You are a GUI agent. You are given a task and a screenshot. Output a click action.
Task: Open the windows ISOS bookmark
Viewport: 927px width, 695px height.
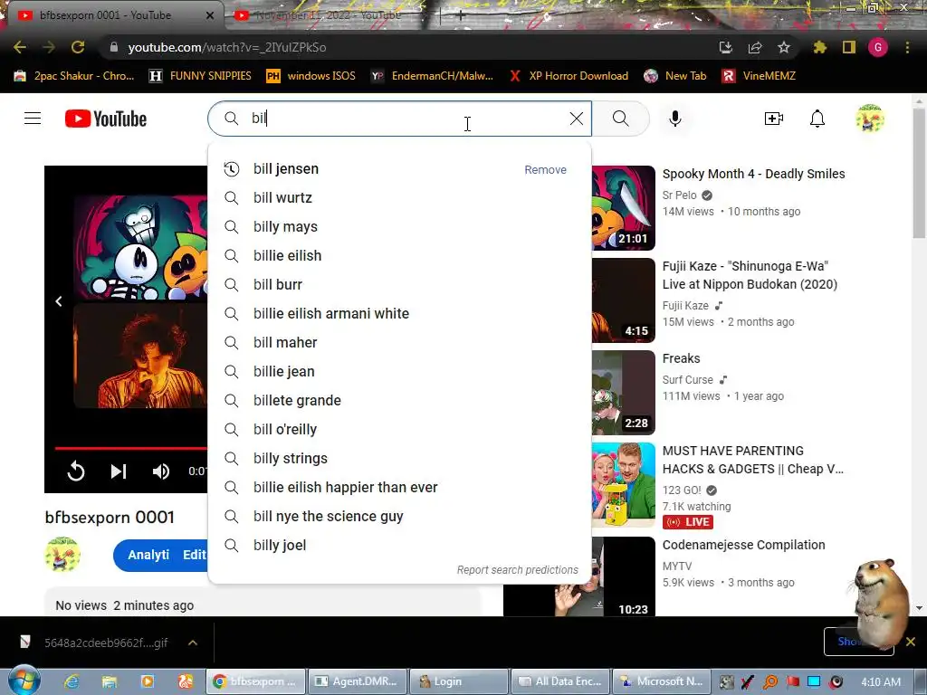311,76
